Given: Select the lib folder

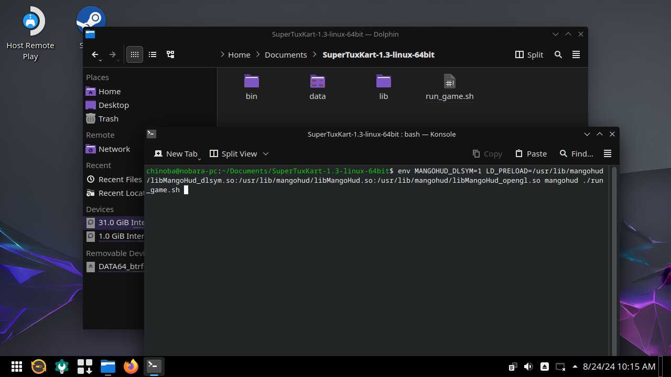Looking at the screenshot, I should (x=384, y=87).
